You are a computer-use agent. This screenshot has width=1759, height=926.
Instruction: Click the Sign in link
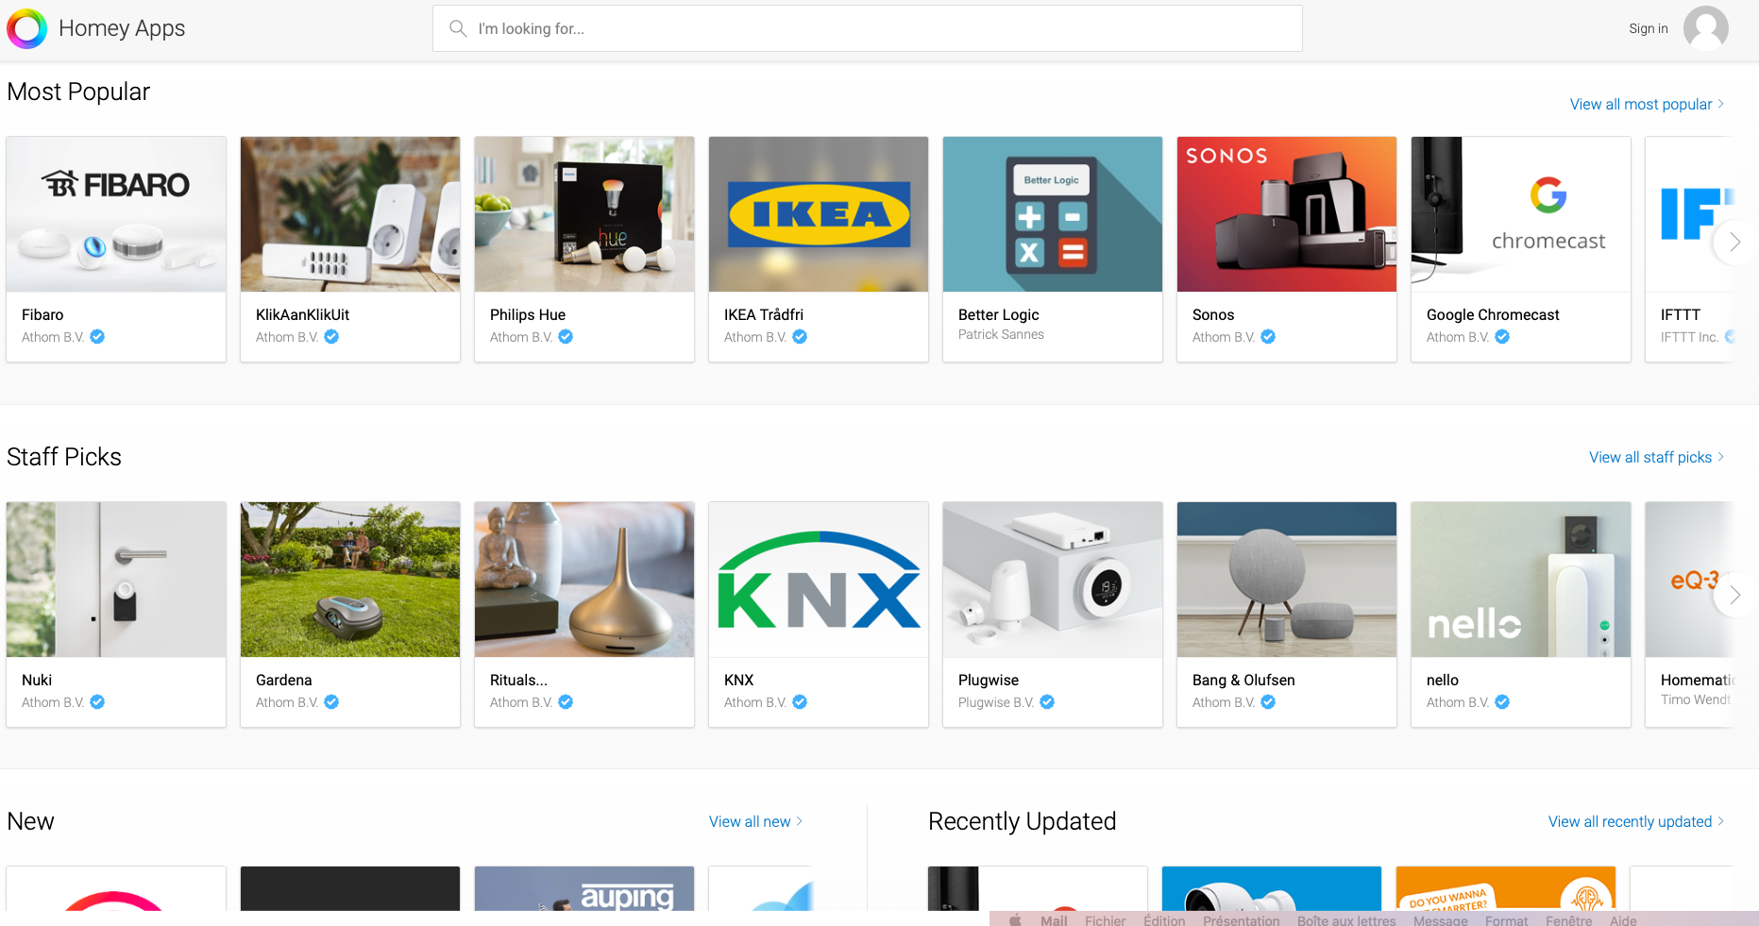click(x=1648, y=28)
